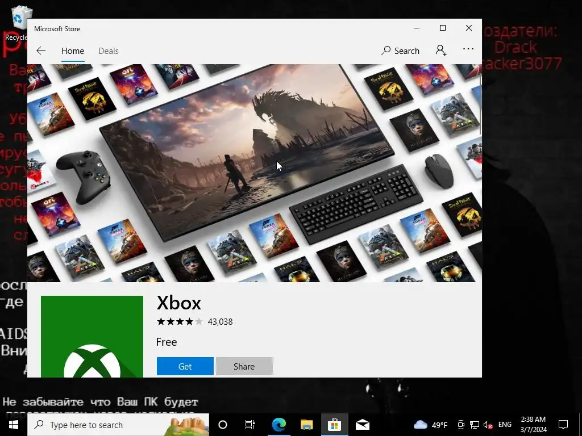Click the 43,038 ratings count
Viewport: 582px width, 436px height.
(220, 322)
